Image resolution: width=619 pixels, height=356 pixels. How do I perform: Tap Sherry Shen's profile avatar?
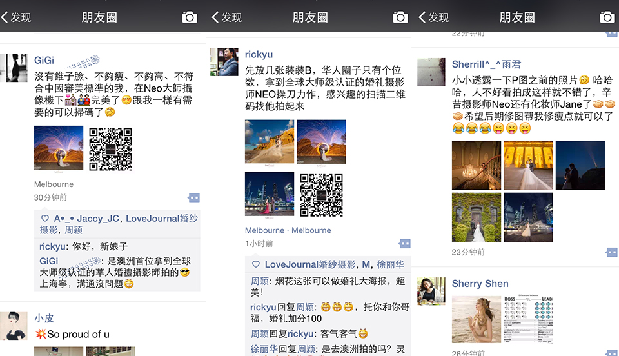click(x=431, y=292)
